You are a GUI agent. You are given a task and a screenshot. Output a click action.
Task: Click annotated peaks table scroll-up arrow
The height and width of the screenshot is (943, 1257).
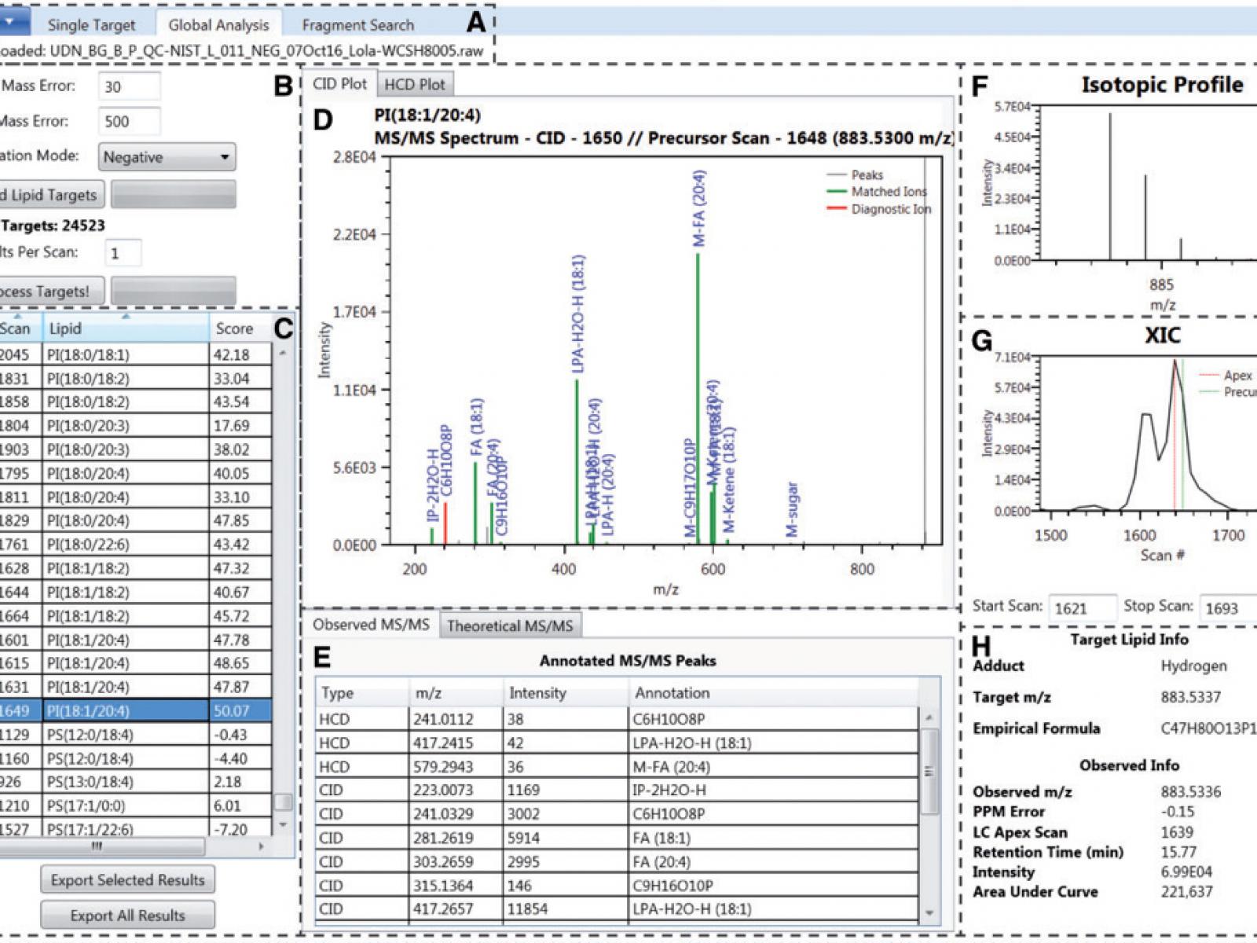[929, 717]
